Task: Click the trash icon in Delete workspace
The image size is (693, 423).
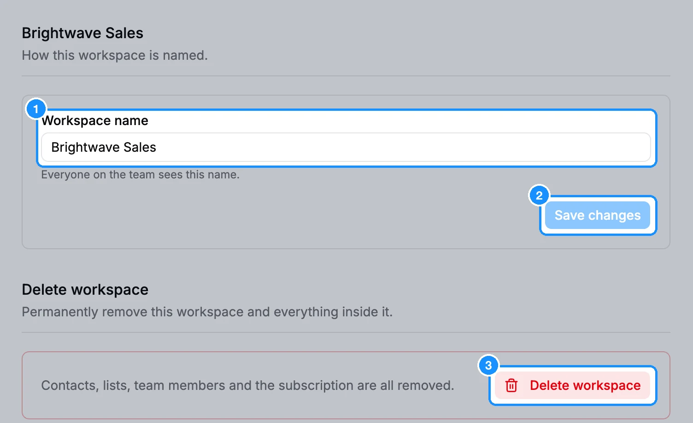Action: pos(511,385)
